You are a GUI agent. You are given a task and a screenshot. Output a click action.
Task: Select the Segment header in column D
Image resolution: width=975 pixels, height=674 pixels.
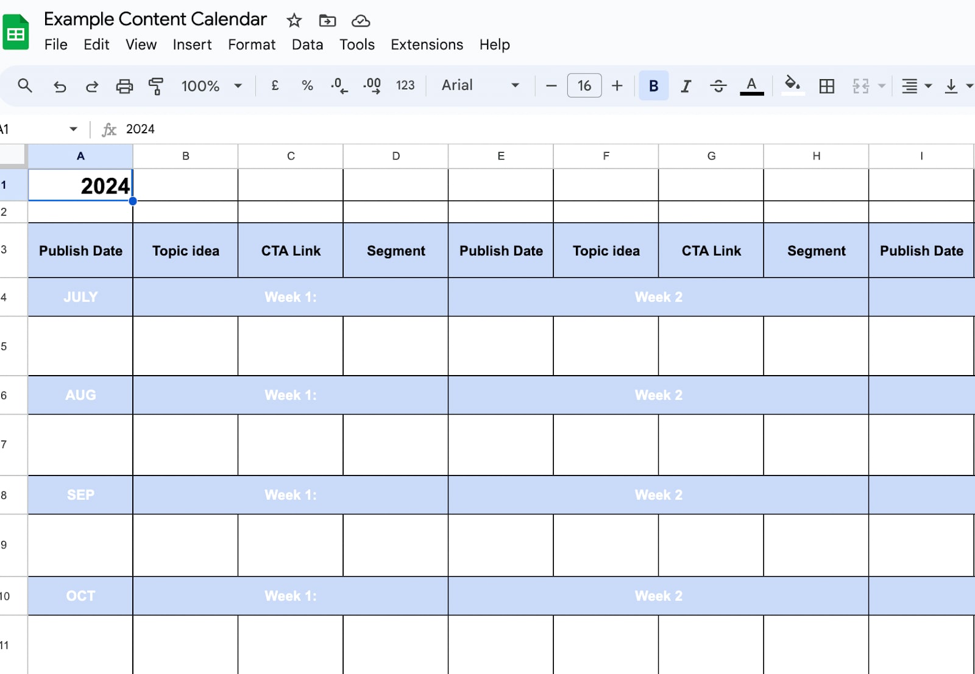[396, 251]
